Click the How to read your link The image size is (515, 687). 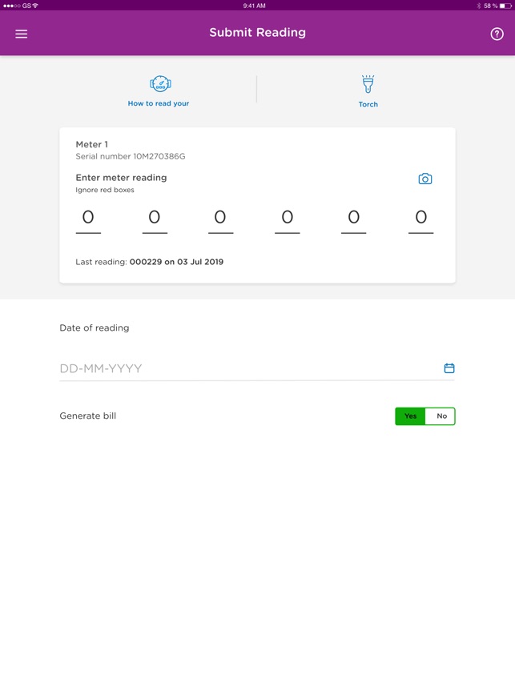tap(159, 103)
